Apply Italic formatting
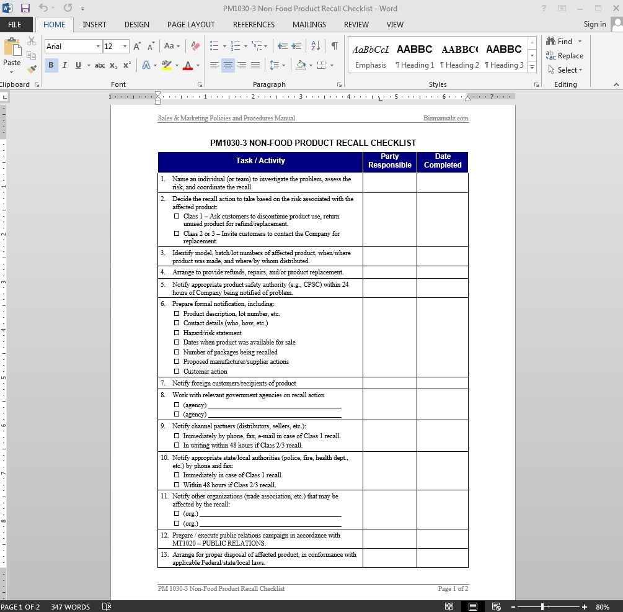This screenshot has width=623, height=612. tap(64, 65)
